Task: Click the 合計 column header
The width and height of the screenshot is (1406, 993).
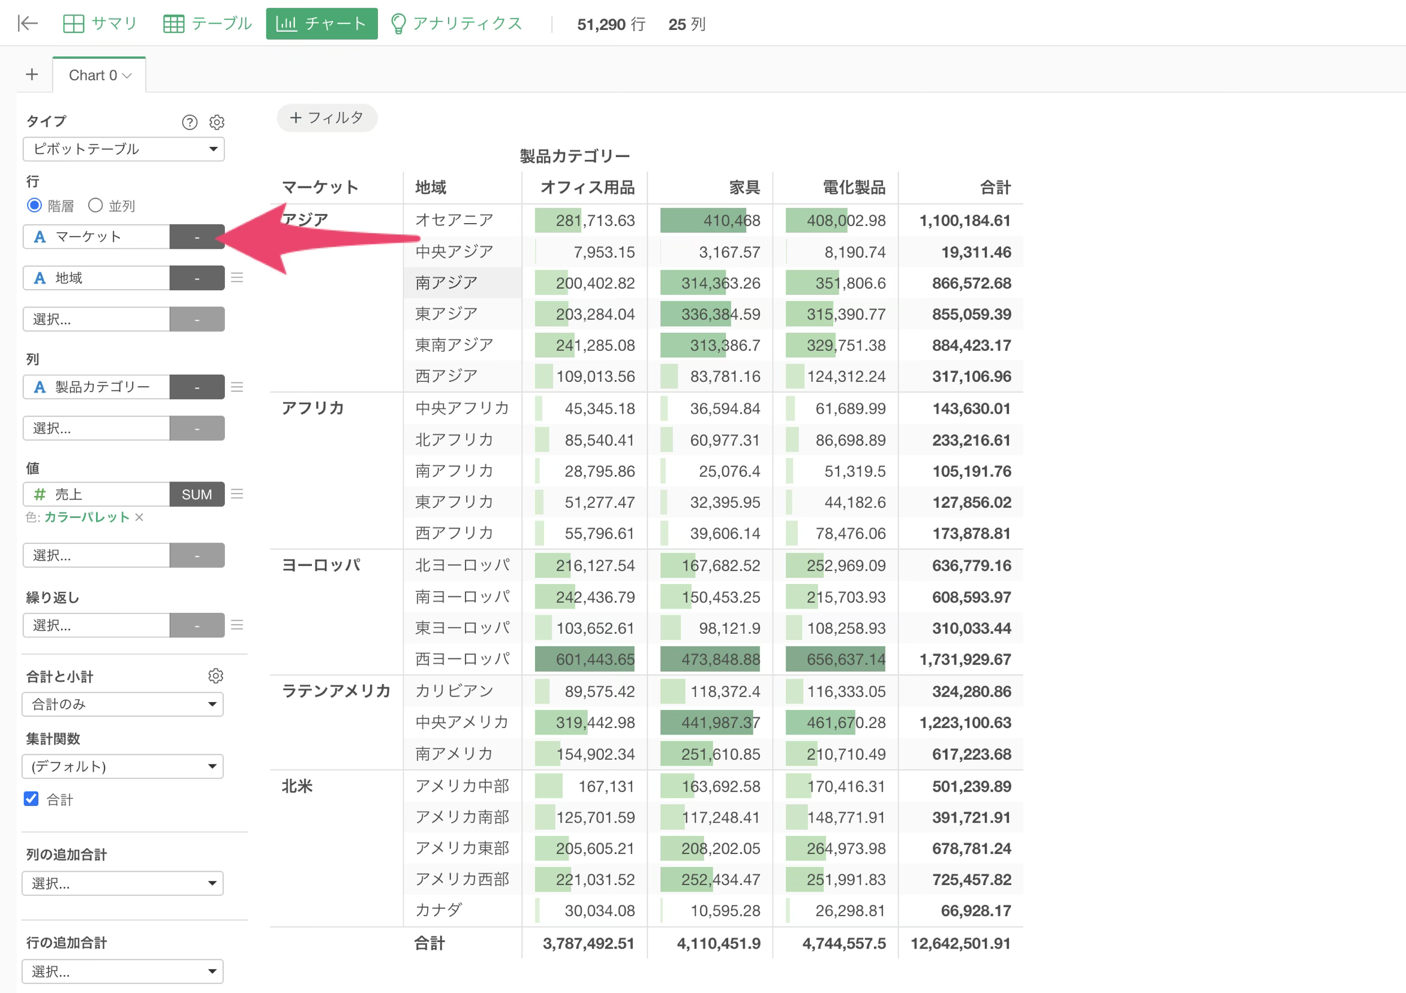Action: [995, 187]
